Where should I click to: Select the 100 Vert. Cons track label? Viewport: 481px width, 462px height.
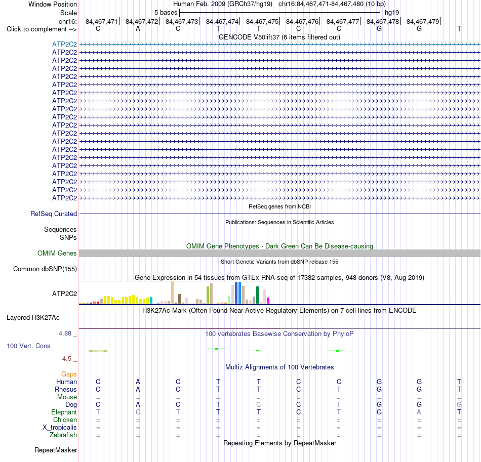point(28,346)
